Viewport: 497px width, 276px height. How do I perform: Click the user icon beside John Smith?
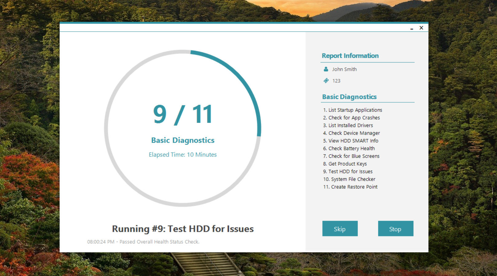coord(326,69)
